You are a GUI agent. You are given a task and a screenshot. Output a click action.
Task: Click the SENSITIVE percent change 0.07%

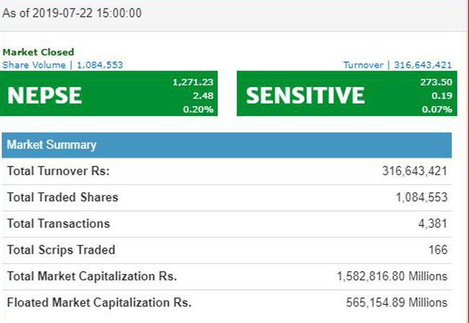click(437, 109)
